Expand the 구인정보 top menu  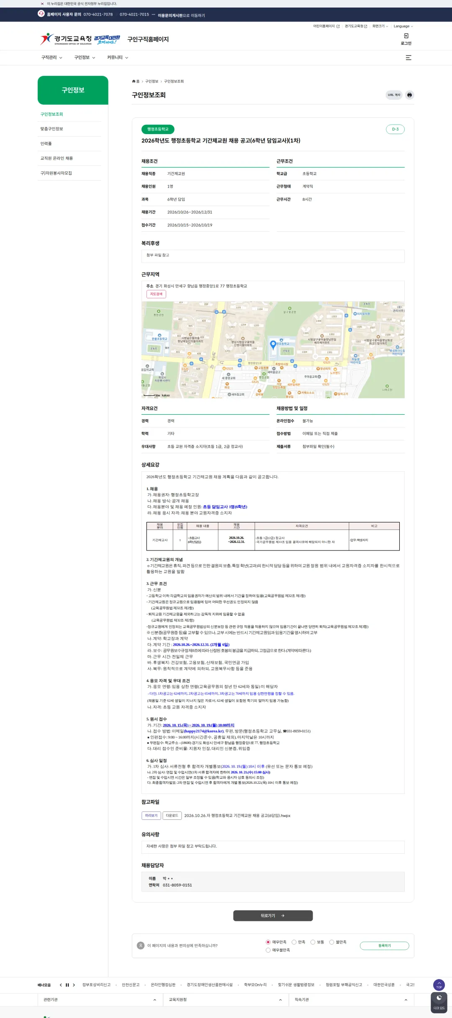[x=85, y=58]
